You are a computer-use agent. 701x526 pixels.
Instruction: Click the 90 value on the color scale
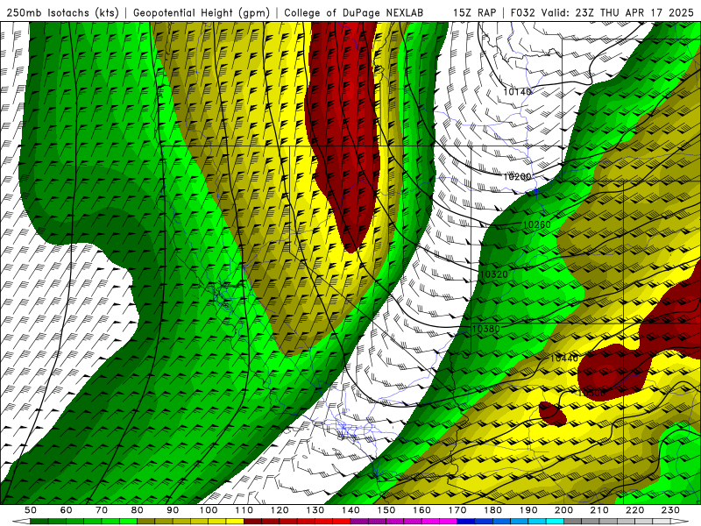coord(173,510)
